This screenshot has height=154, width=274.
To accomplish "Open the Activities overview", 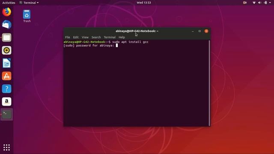I will pos(9,3).
